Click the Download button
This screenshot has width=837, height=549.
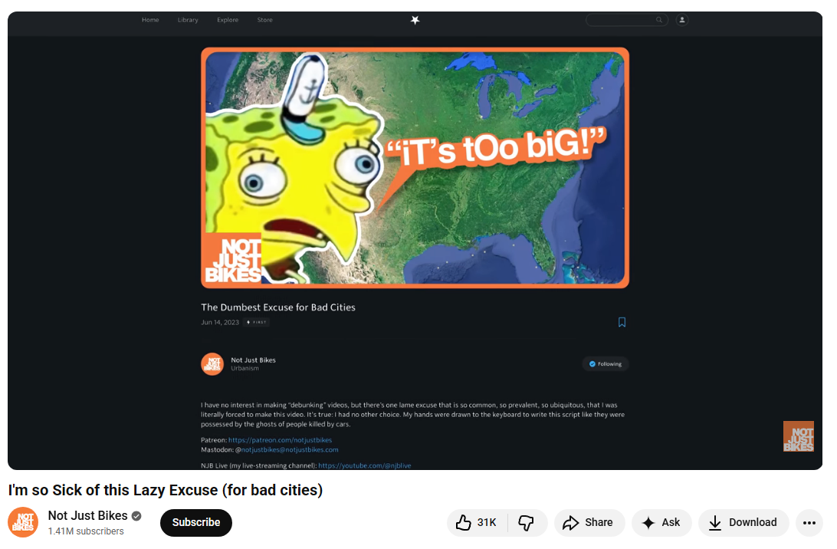tap(743, 523)
